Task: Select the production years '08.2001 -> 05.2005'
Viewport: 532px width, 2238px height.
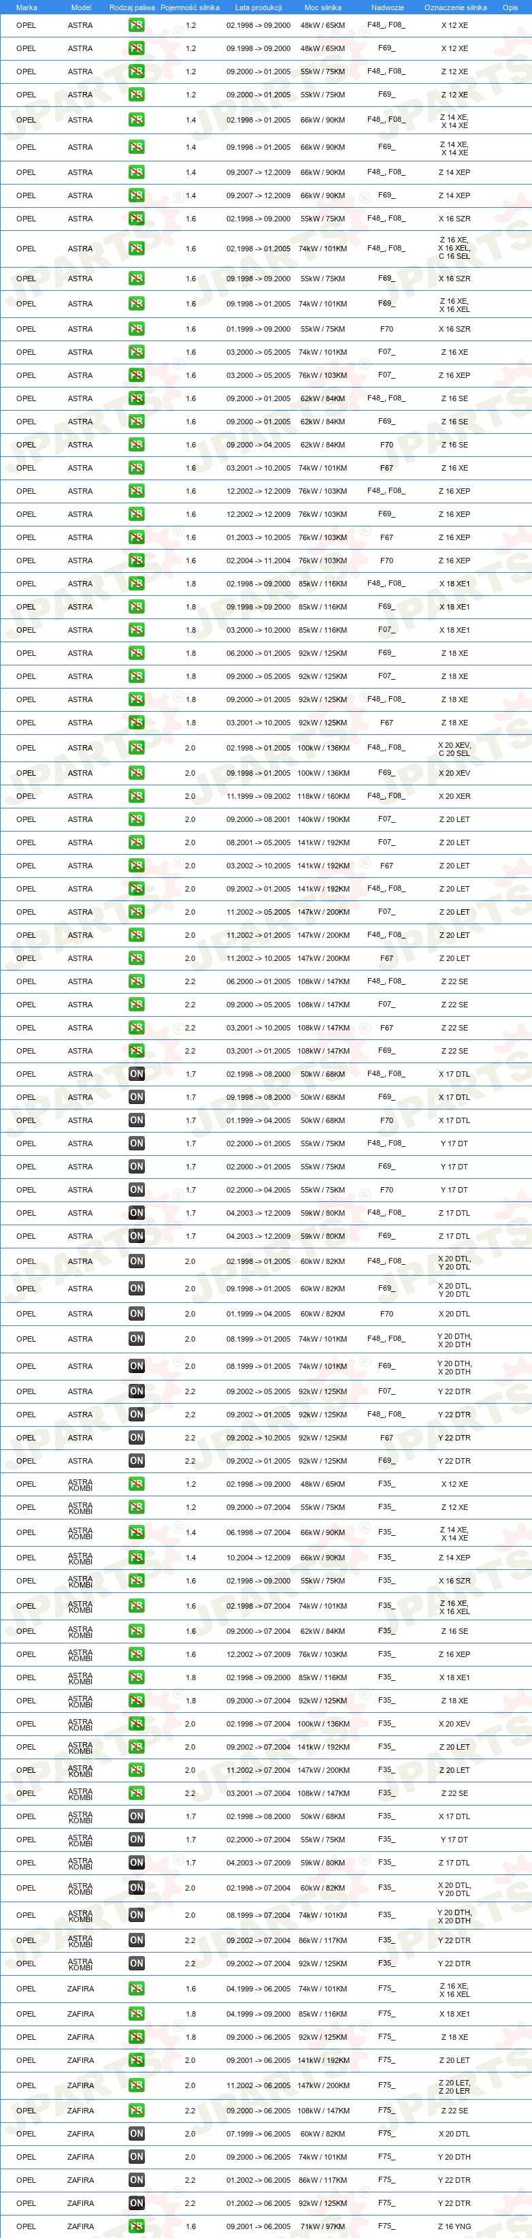Action: pyautogui.click(x=259, y=842)
